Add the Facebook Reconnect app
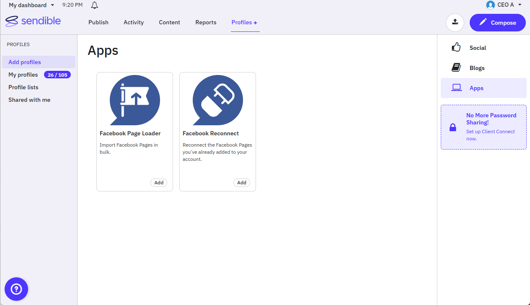This screenshot has height=305, width=530. click(242, 183)
